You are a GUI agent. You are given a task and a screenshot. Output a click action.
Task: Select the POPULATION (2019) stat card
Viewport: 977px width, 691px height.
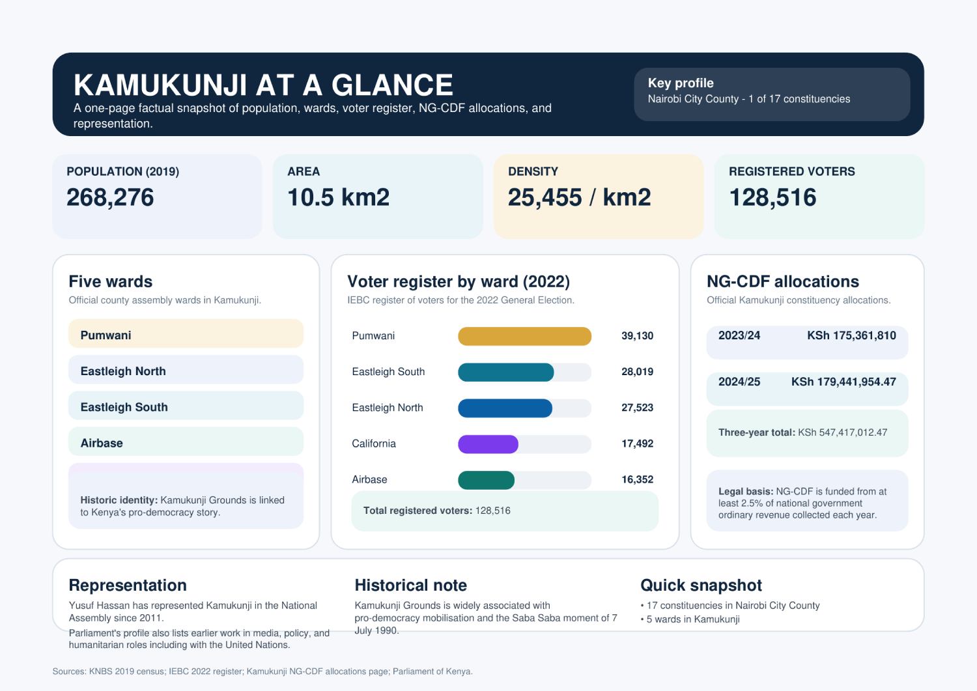(156, 195)
